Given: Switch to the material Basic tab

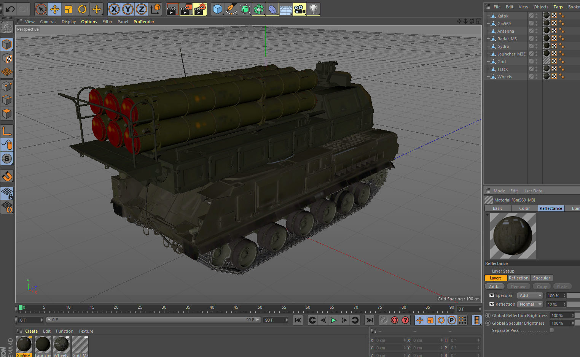Looking at the screenshot, I should tap(498, 208).
